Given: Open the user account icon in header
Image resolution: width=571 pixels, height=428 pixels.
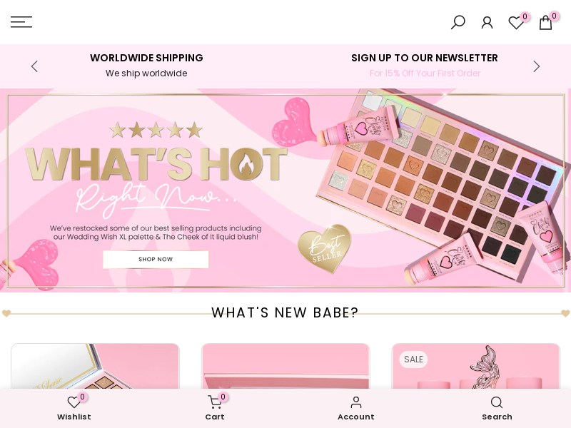Looking at the screenshot, I should tap(487, 23).
